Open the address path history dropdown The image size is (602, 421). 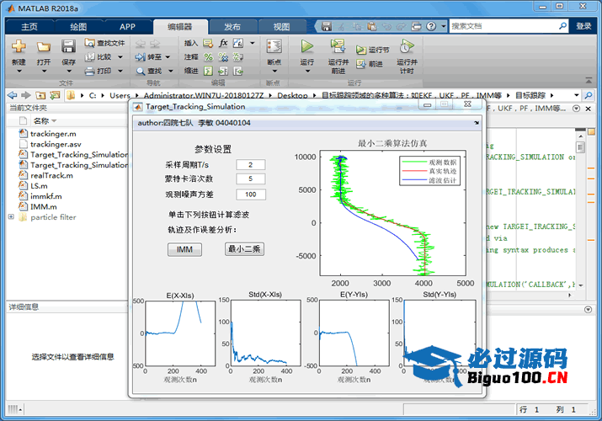pyautogui.click(x=576, y=95)
